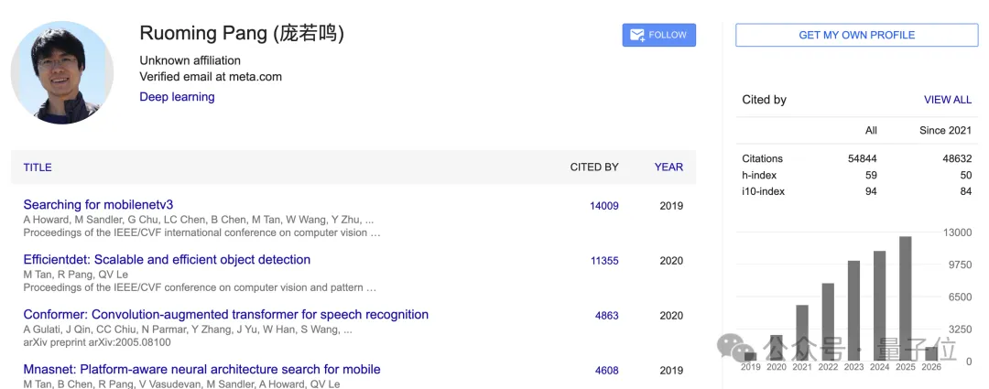This screenshot has height=389, width=989.
Task: Sort publications by Year column header
Action: click(x=668, y=167)
